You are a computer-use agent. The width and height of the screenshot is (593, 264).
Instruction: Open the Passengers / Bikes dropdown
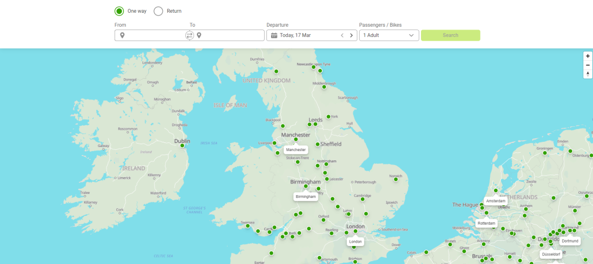click(x=389, y=35)
